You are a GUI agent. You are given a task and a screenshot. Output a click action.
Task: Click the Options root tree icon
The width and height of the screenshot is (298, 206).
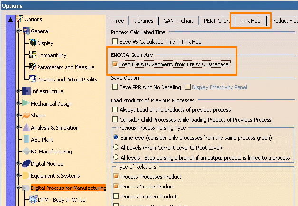pyautogui.click(x=19, y=19)
